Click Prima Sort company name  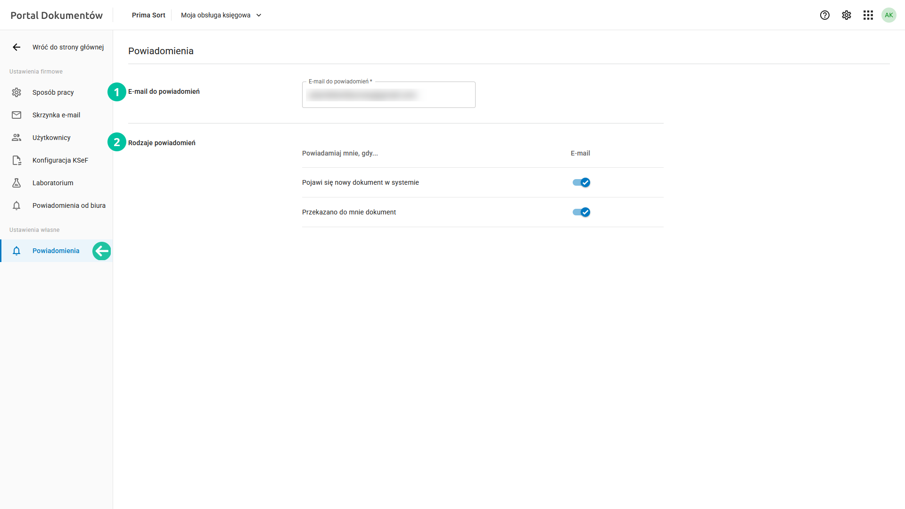(x=148, y=15)
